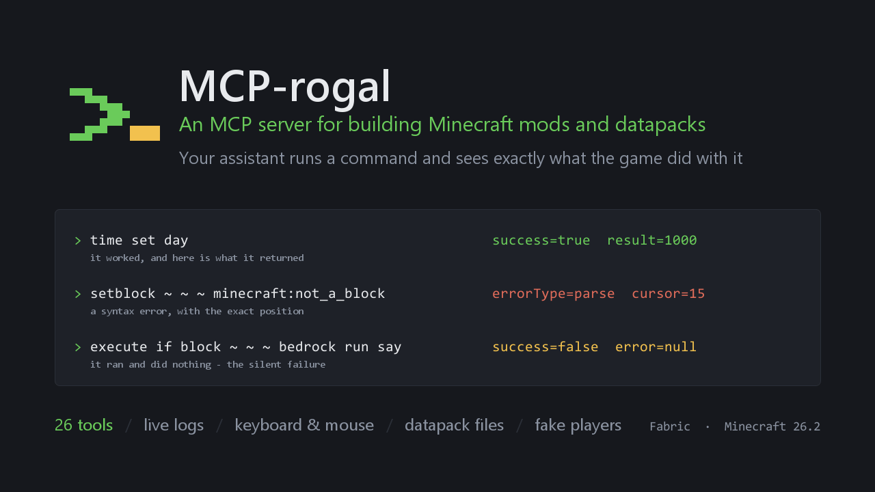Click the yellow "success=false" value
This screenshot has height=492, width=875.
pos(546,347)
